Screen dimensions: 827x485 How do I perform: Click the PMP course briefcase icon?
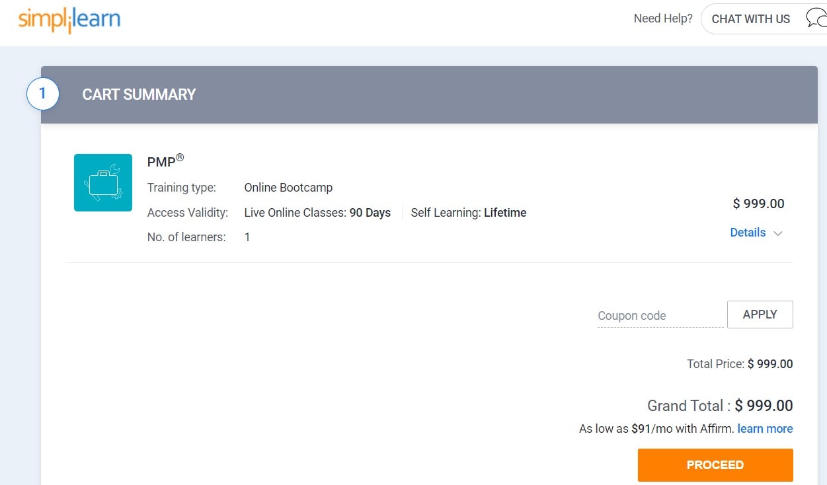pyautogui.click(x=103, y=183)
